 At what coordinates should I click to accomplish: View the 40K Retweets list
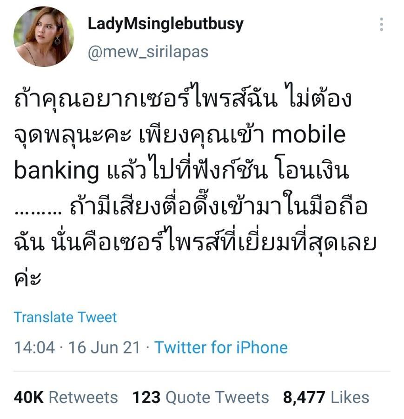point(66,397)
